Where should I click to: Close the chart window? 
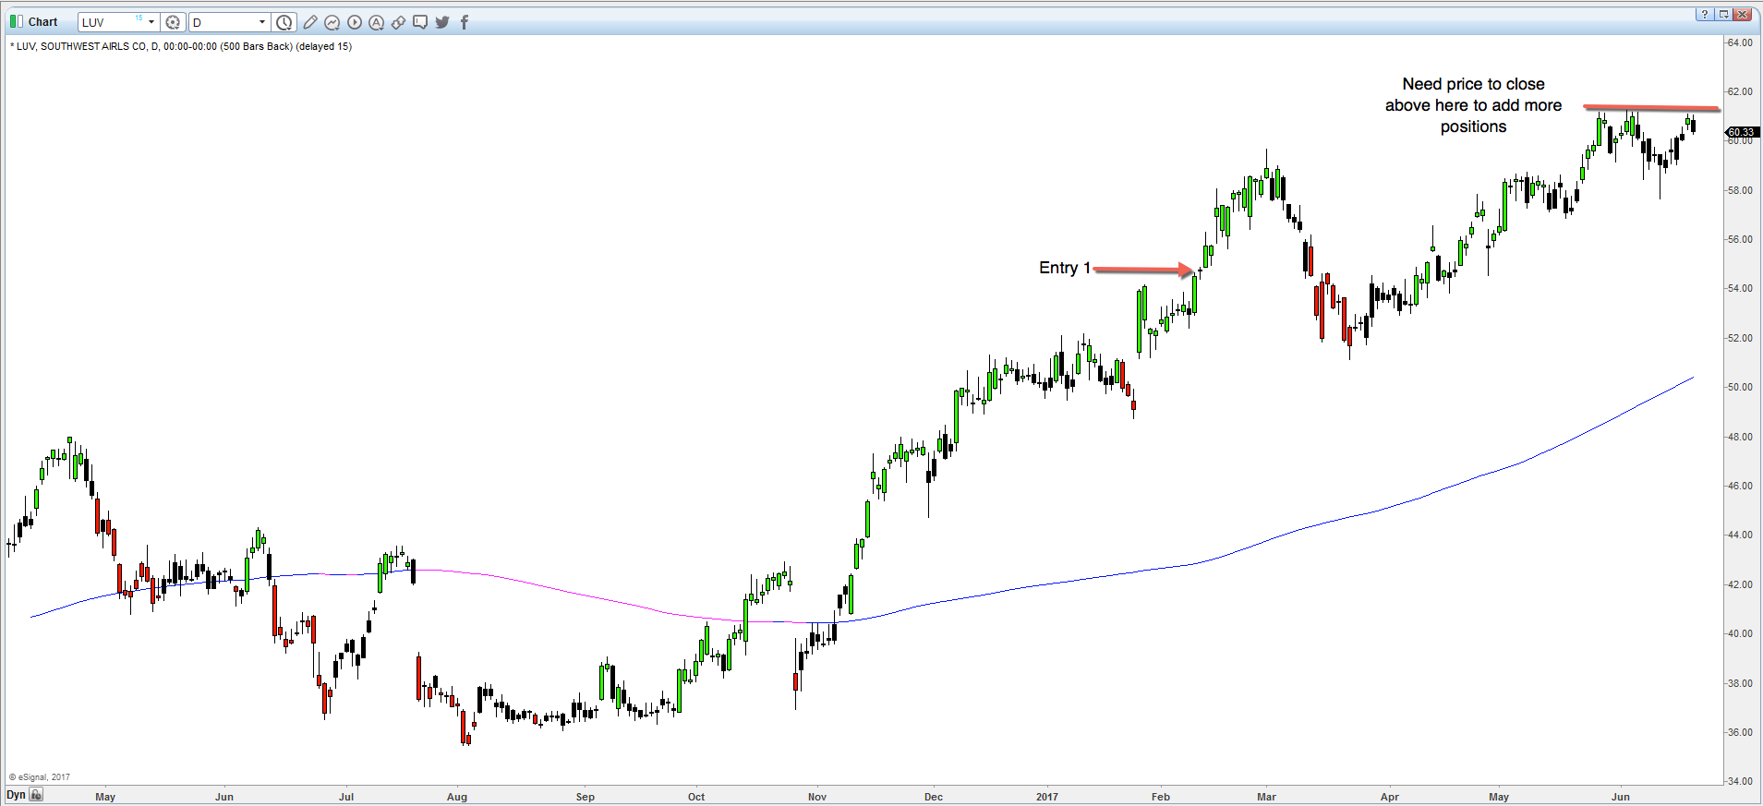pyautogui.click(x=1743, y=14)
